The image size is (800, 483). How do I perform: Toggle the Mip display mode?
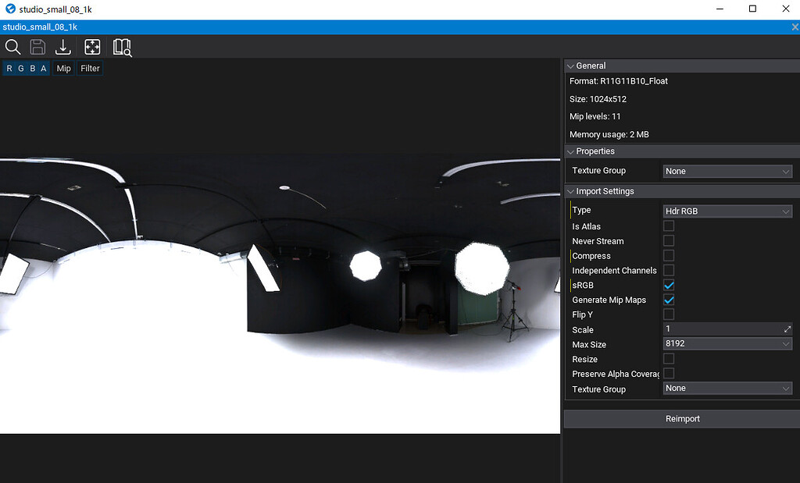(63, 68)
